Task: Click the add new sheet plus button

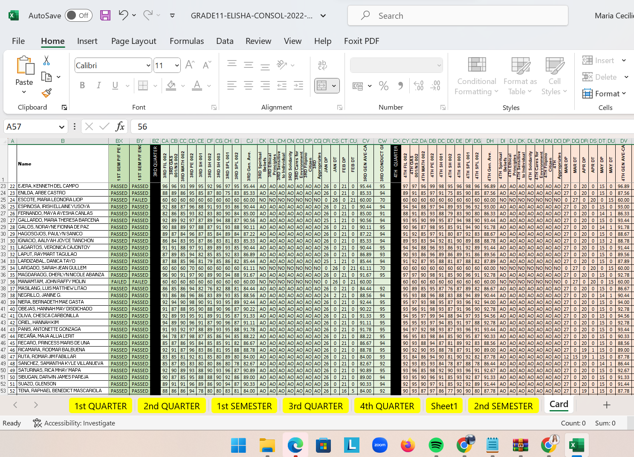Action: click(x=607, y=405)
